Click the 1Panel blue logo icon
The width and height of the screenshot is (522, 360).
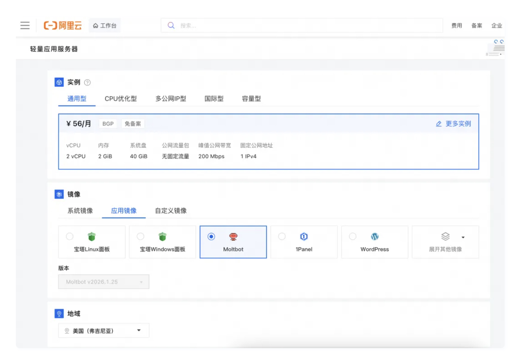pos(304,237)
